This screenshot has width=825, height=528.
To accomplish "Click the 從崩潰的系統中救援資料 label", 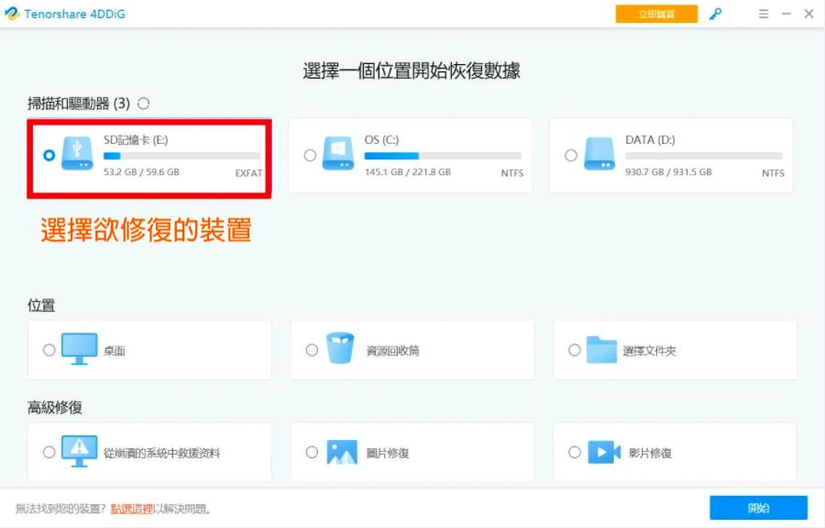I will pyautogui.click(x=161, y=453).
